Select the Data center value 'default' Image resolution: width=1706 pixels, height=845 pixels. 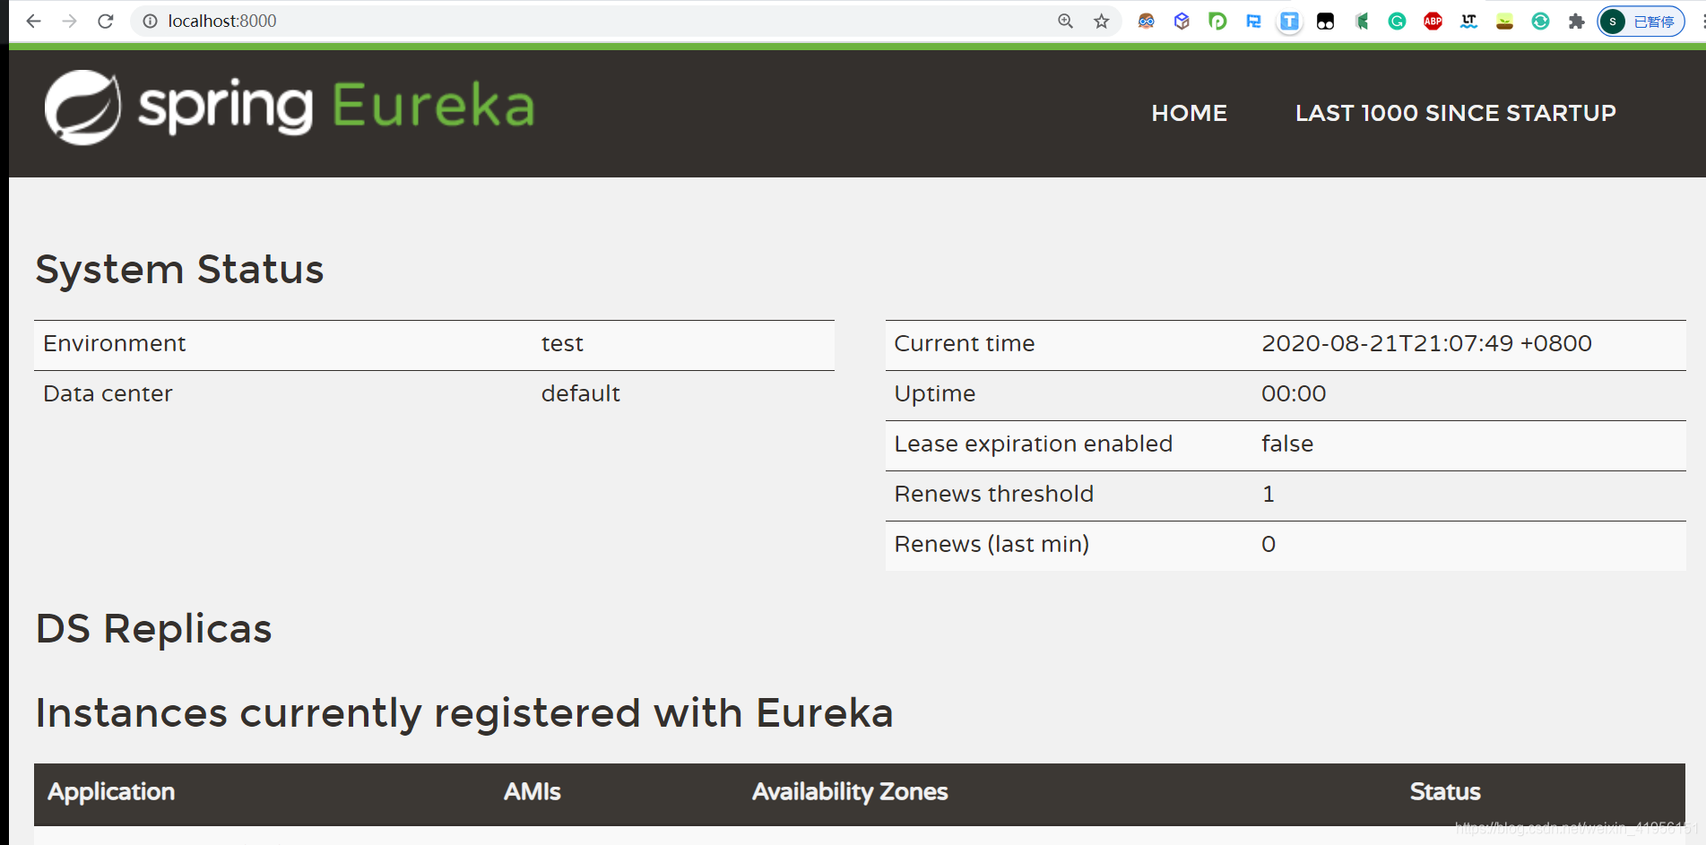pyautogui.click(x=580, y=393)
